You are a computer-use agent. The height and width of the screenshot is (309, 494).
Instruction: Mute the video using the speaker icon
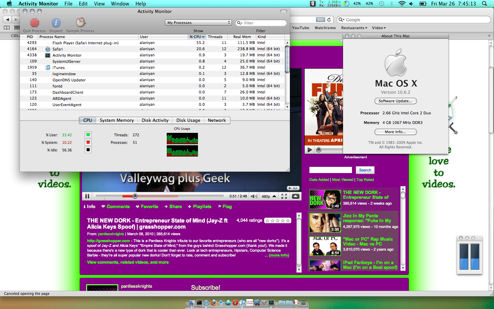pos(254,196)
